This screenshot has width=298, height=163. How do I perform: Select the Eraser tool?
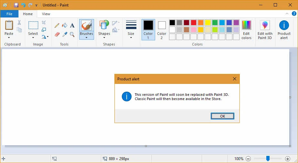pyautogui.click(x=57, y=34)
